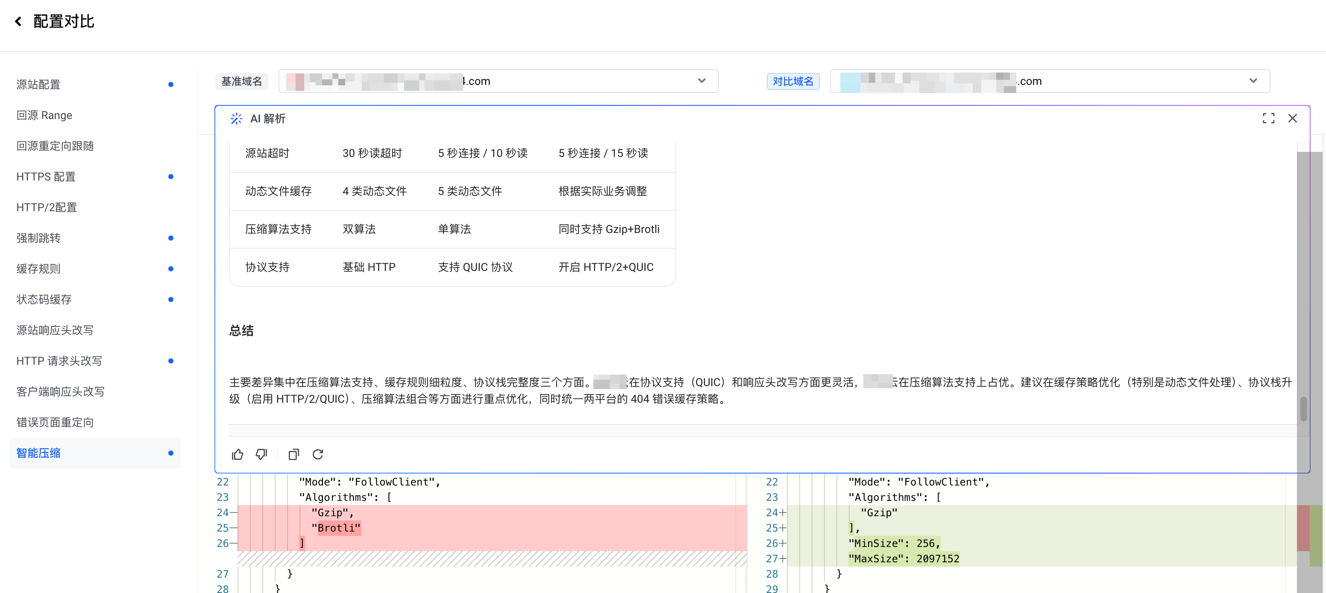Image resolution: width=1326 pixels, height=593 pixels.
Task: Open 缓存规则 configuration section
Action: [x=38, y=269]
